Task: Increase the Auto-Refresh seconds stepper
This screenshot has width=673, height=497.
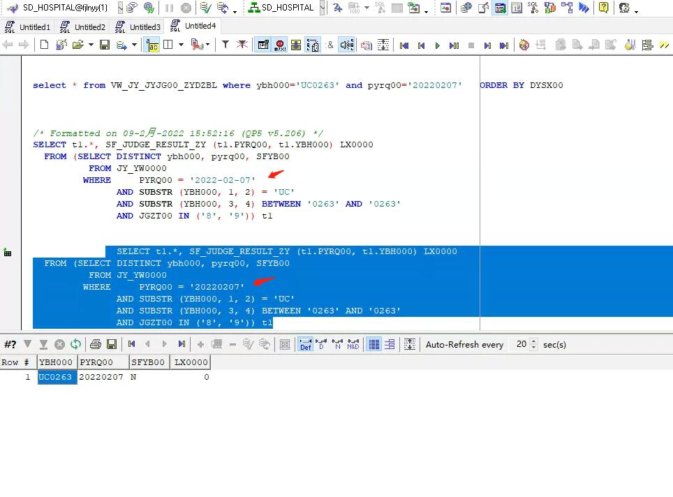Action: tap(534, 341)
